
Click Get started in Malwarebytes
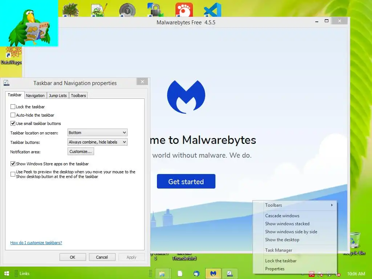tap(186, 182)
